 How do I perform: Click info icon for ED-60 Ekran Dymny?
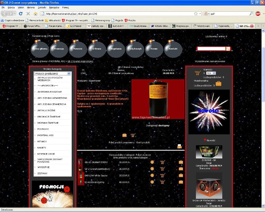click(152, 182)
